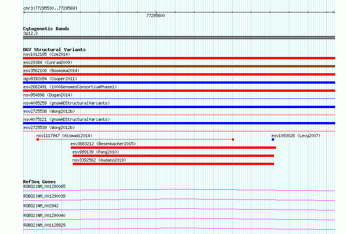This screenshot has width=346, height=234.
Task: Click the red bar for esv989139
Action: tap(173, 156)
